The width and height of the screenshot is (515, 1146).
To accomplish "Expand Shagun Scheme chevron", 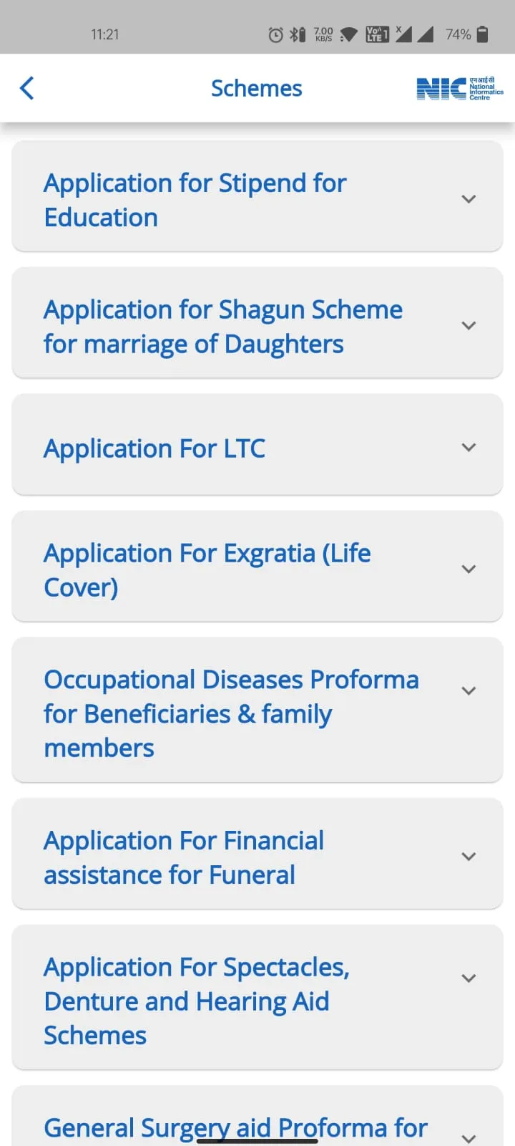I will [x=469, y=326].
